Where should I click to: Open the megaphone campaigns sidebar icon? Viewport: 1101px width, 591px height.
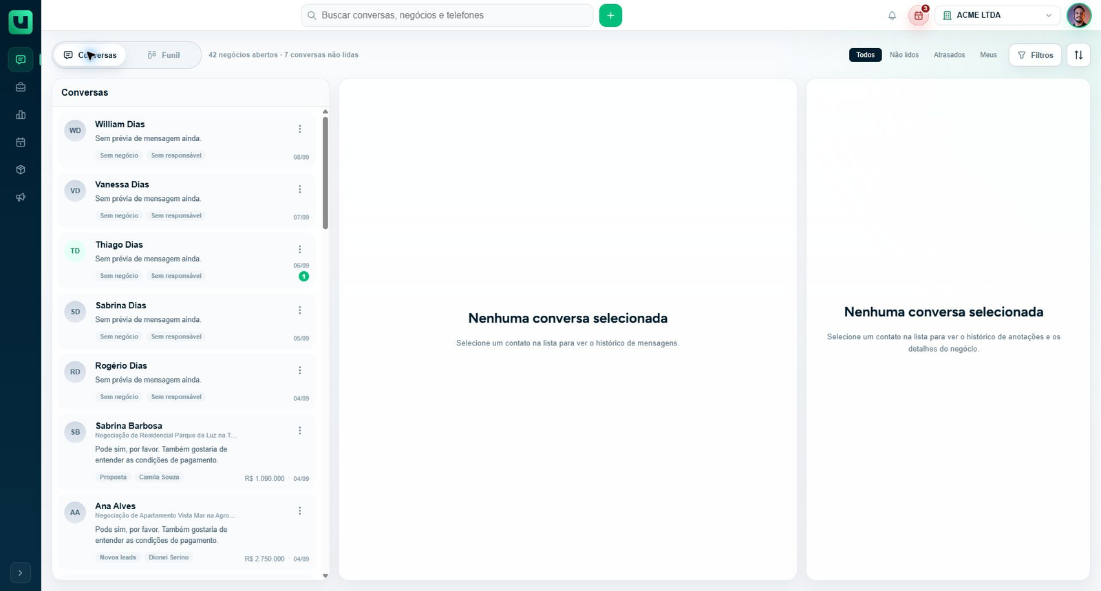click(21, 197)
